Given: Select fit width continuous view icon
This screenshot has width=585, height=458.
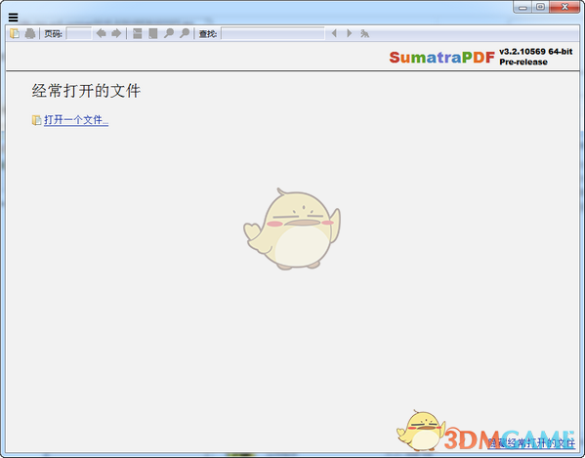Looking at the screenshot, I should 138,33.
